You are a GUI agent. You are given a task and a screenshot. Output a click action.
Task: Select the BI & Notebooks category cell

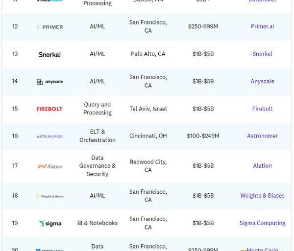(x=98, y=223)
